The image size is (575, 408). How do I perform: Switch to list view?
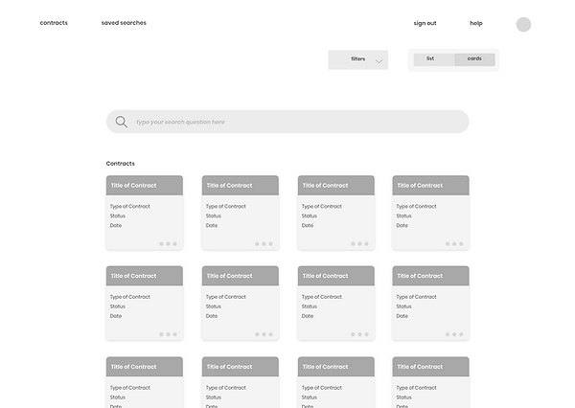pos(434,59)
